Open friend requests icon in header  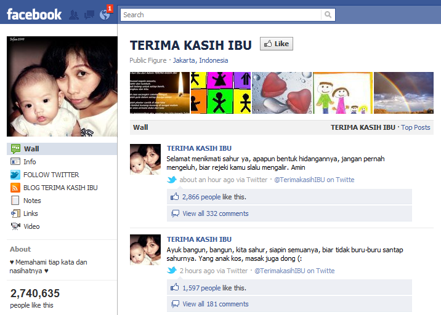(x=74, y=15)
